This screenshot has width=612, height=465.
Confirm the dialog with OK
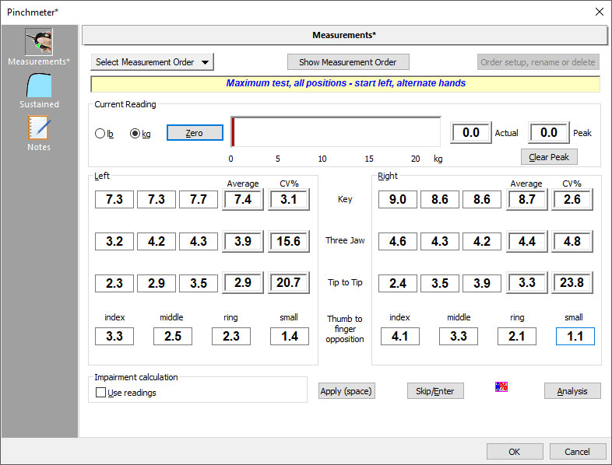click(515, 452)
